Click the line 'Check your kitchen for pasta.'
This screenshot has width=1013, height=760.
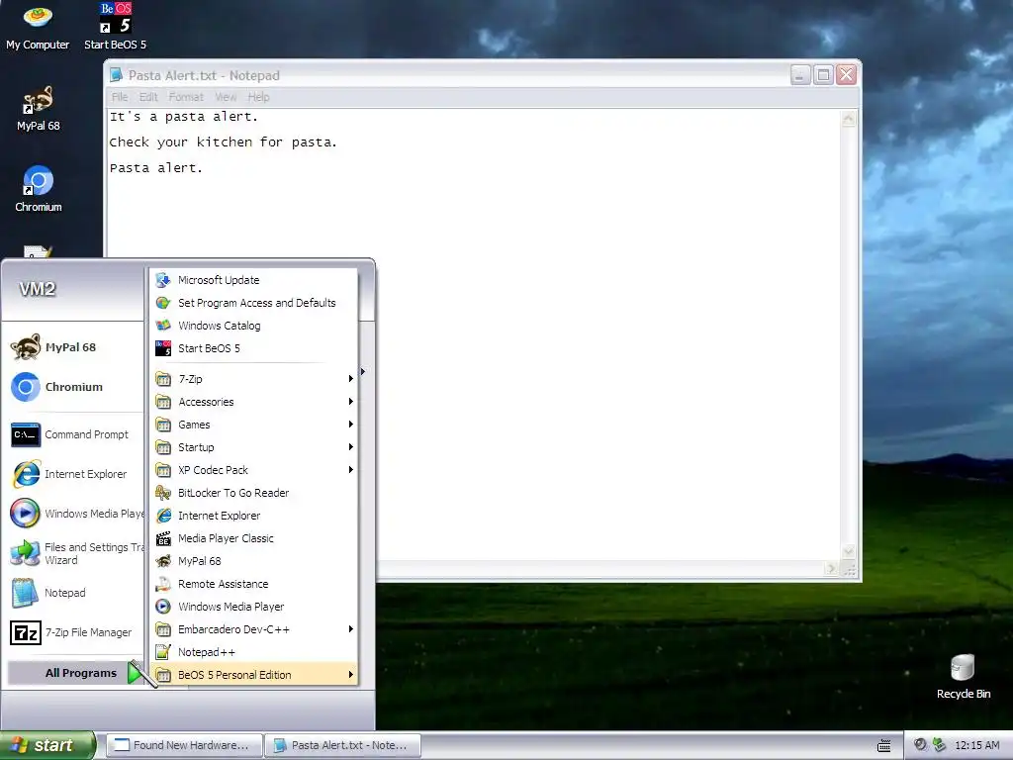coord(223,142)
